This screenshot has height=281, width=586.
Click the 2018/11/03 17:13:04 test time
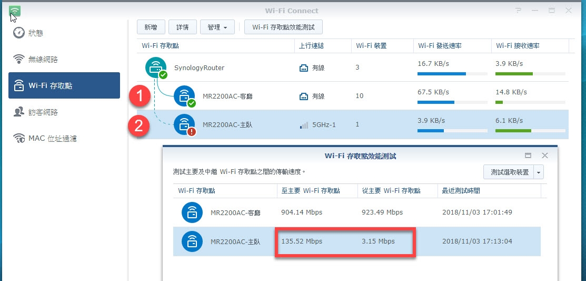pos(477,241)
